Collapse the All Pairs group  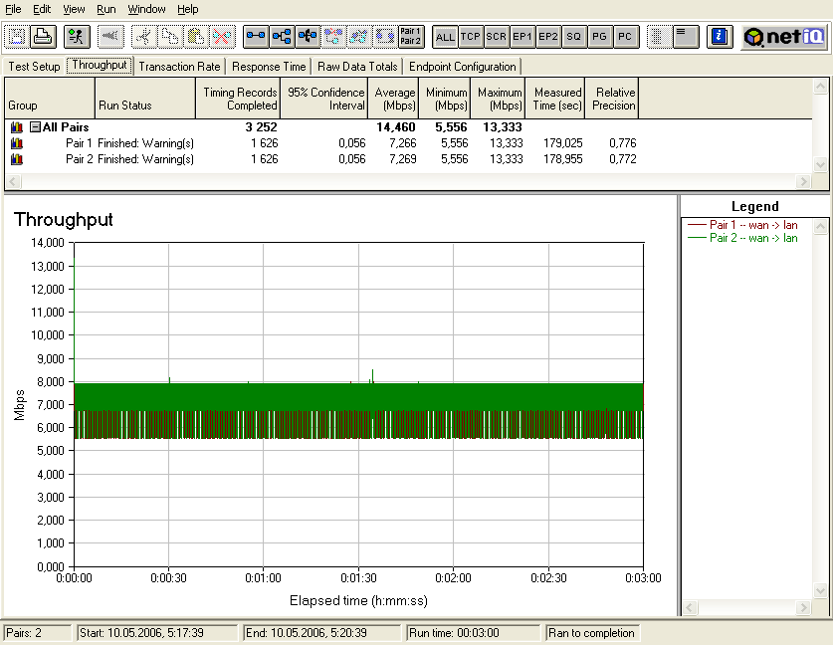pyautogui.click(x=35, y=127)
